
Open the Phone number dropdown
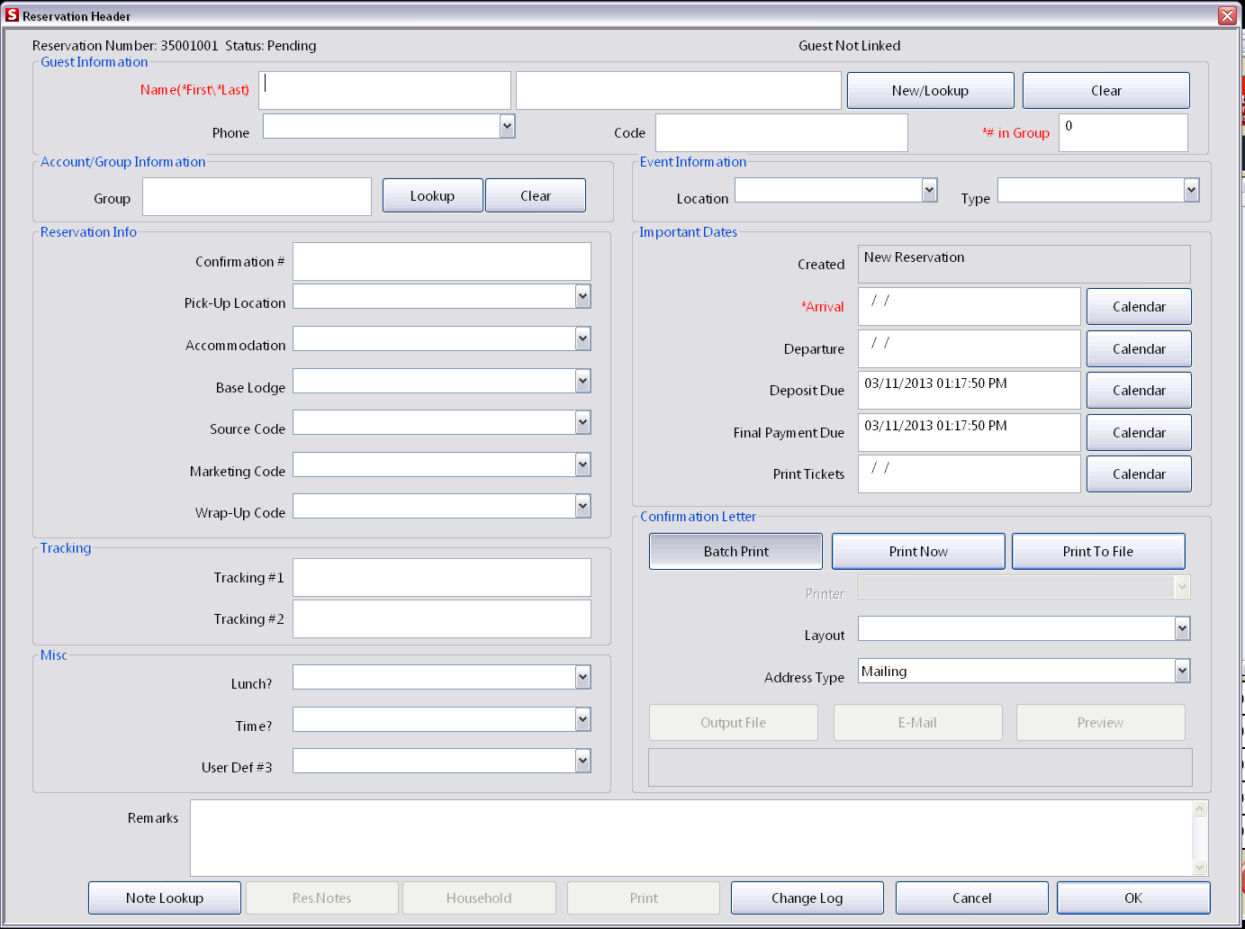[x=507, y=125]
